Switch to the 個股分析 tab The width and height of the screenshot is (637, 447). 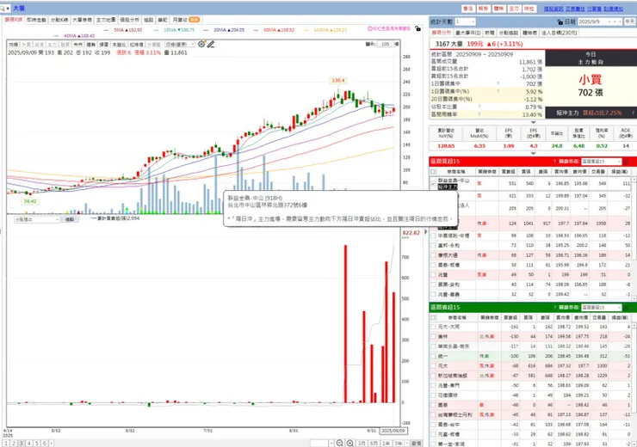(x=129, y=20)
